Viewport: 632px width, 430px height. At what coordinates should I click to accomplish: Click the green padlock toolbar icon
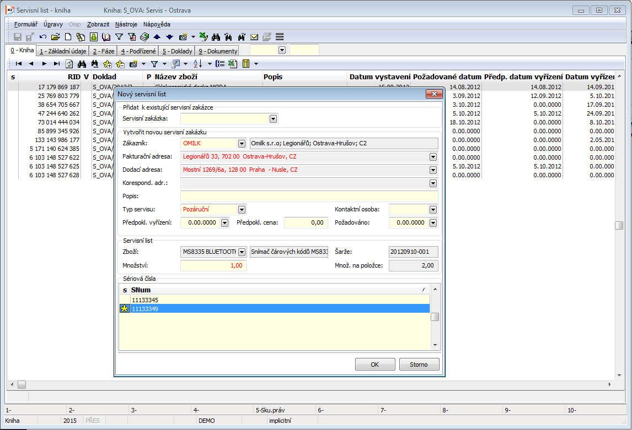(94, 37)
